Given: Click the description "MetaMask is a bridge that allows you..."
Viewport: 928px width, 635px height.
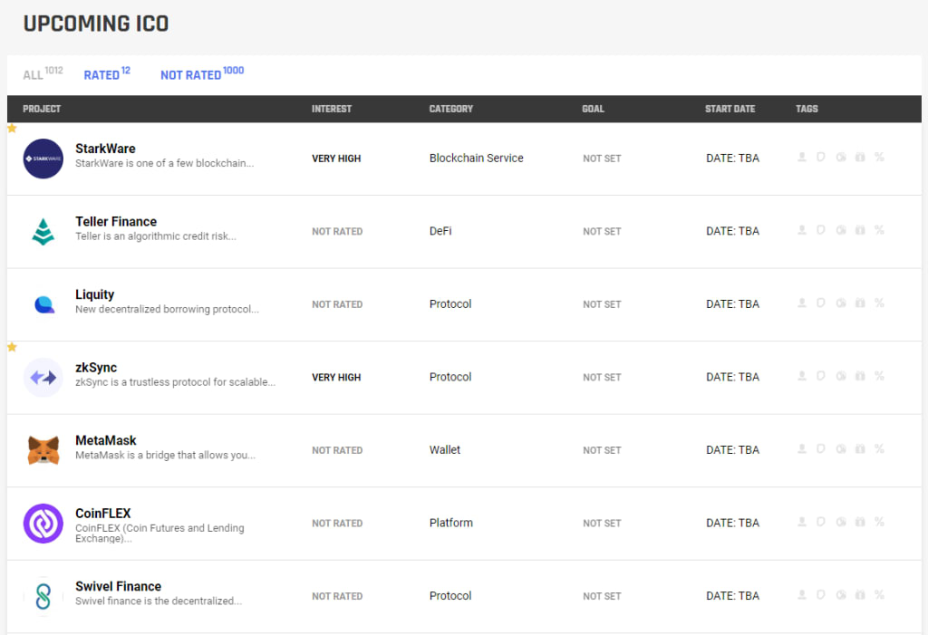Looking at the screenshot, I should click(x=165, y=455).
